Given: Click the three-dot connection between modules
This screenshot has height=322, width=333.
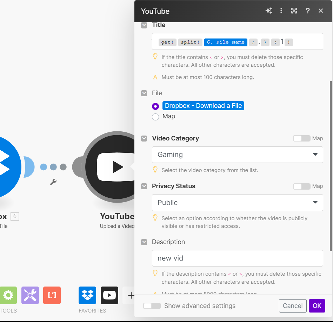Looking at the screenshot, I should click(x=53, y=167).
